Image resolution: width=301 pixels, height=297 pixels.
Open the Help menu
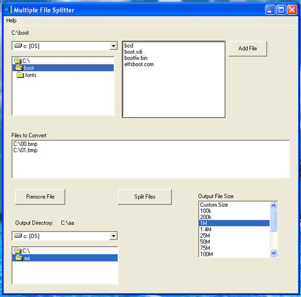pyautogui.click(x=11, y=21)
